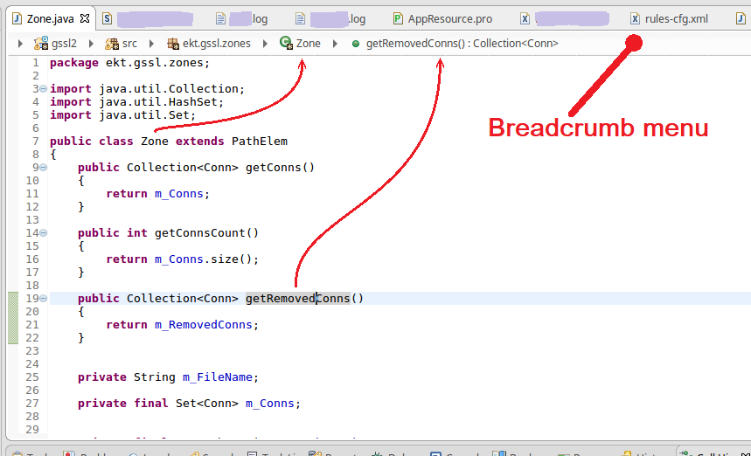Place cursor on m_FileName at line 25
Screen dimensions: 751x456
coord(217,377)
